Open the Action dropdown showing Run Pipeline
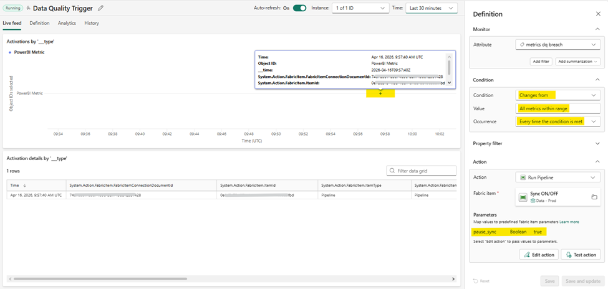 [x=558, y=177]
